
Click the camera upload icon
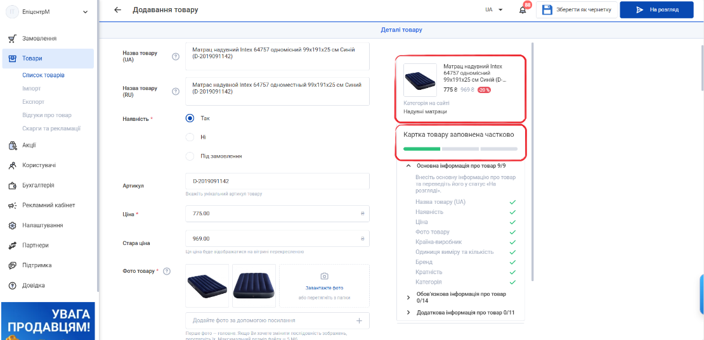tap(324, 275)
